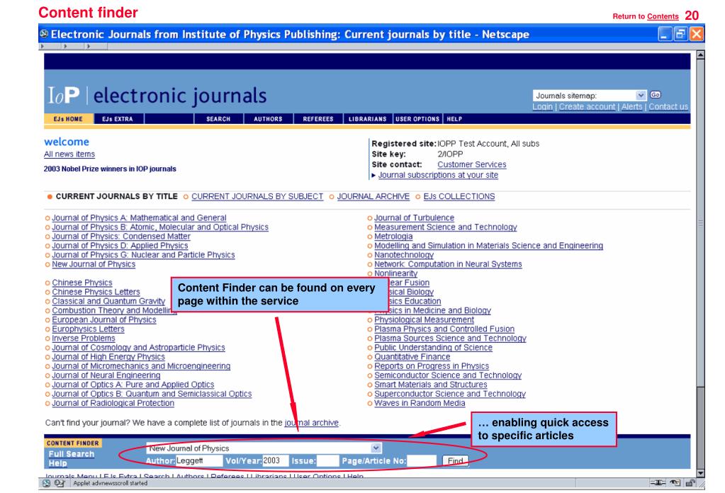Screen dimensions: 725x493
Task: Click the HELP tab in navigation bar
Action: 454,119
